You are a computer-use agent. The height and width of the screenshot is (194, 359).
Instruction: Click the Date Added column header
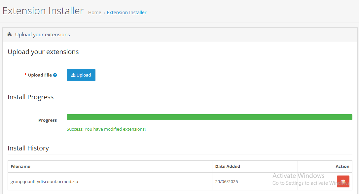228,166
